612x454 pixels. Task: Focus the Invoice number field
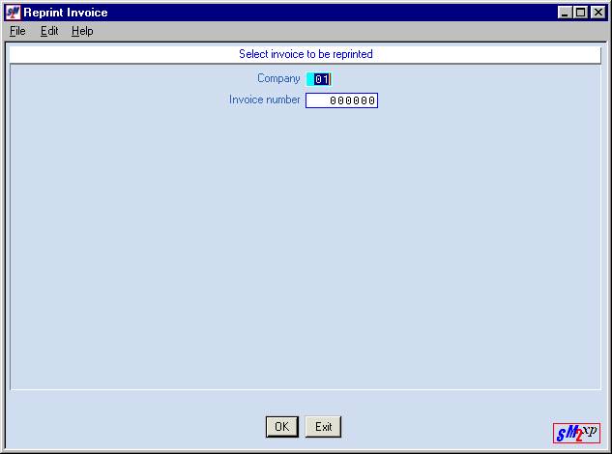point(341,100)
